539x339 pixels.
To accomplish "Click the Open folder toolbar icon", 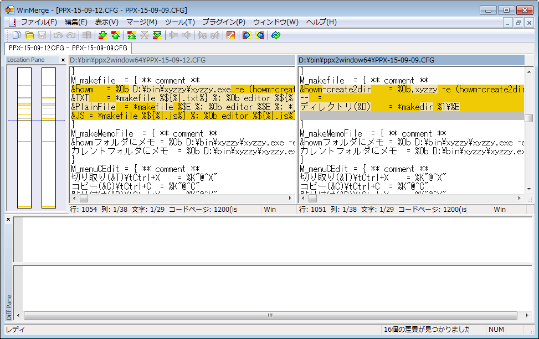I will 29,35.
